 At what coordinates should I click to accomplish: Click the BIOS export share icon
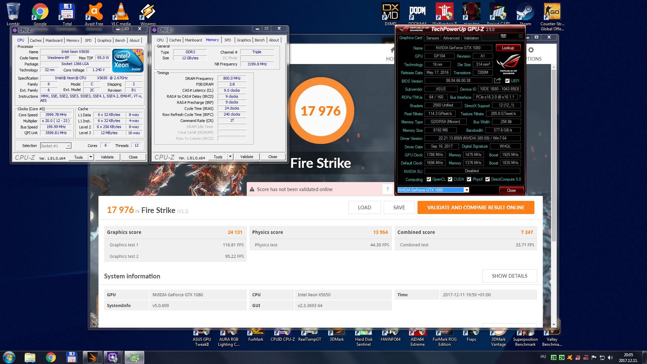497,81
